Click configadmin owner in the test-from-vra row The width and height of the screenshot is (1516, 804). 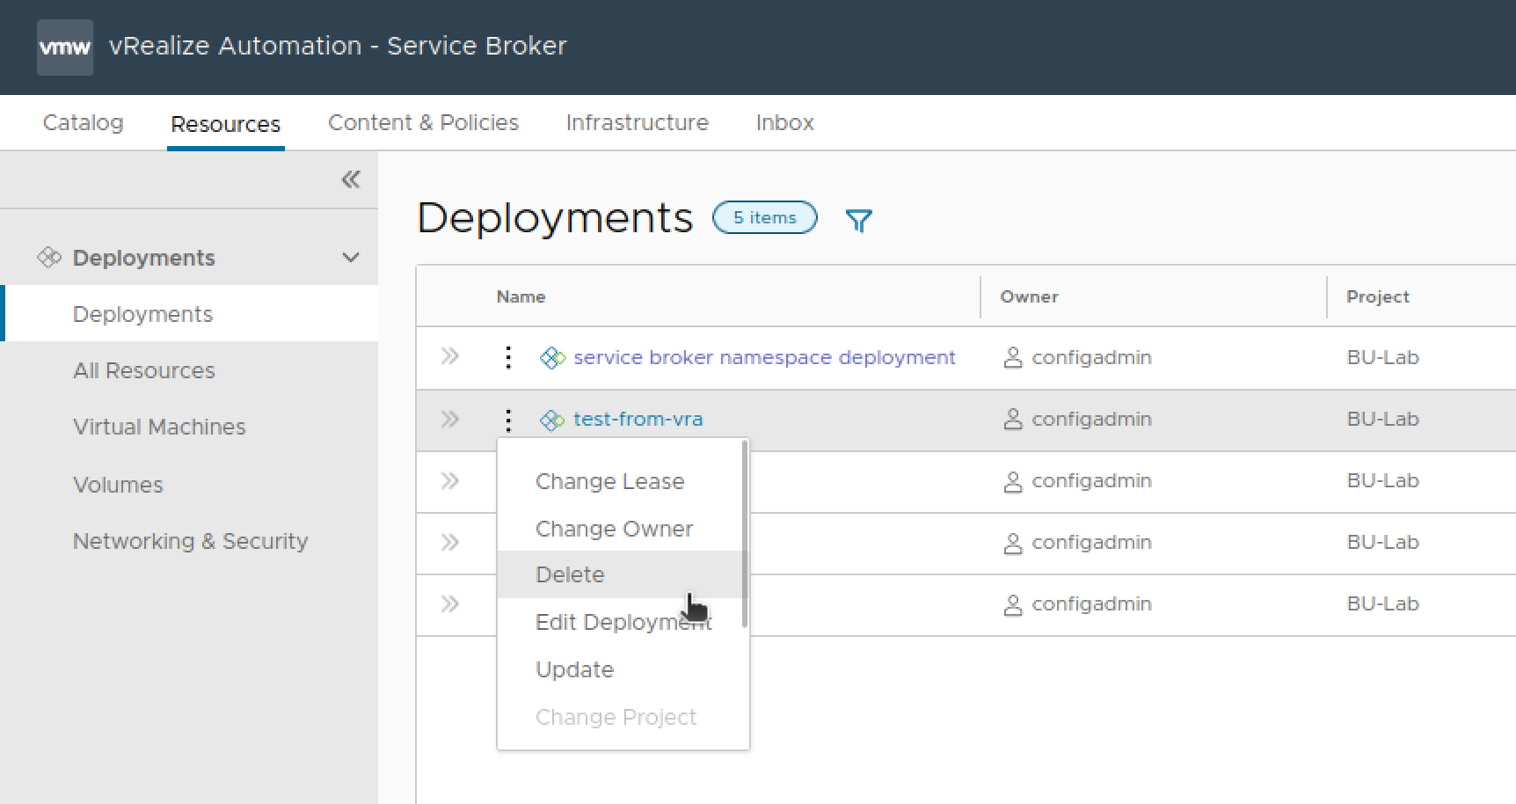pyautogui.click(x=1091, y=419)
